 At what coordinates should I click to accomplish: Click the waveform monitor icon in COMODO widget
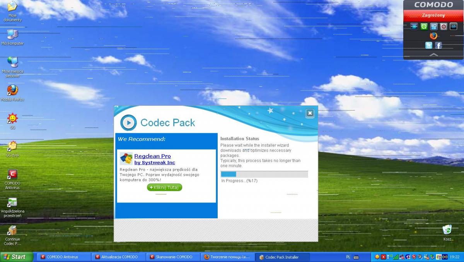point(454,26)
